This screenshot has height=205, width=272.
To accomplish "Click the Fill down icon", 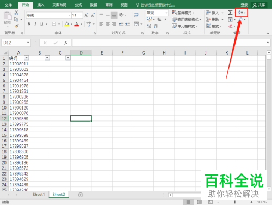I will (230, 19).
